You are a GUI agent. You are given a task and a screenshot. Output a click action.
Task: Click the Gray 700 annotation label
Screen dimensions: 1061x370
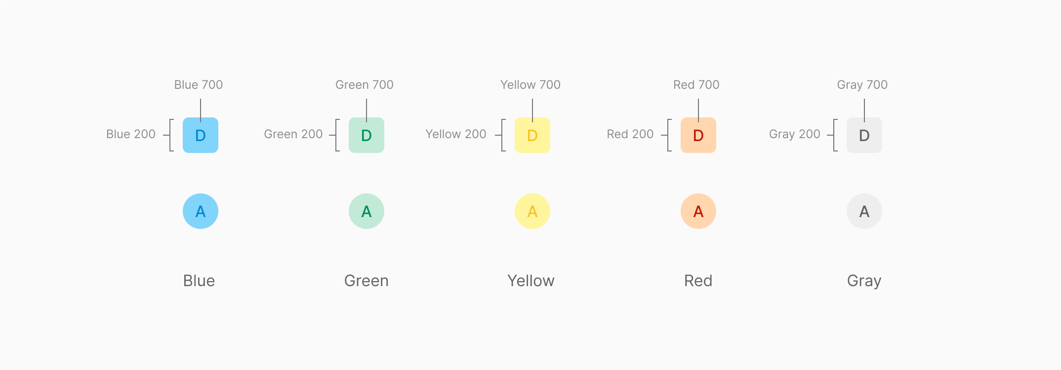pyautogui.click(x=862, y=85)
